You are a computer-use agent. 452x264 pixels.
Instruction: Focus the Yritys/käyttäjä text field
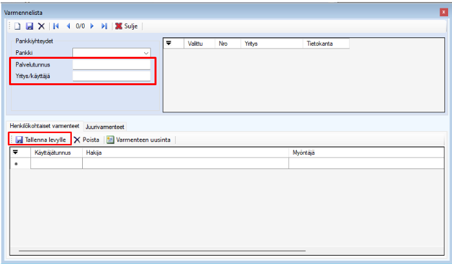[111, 76]
